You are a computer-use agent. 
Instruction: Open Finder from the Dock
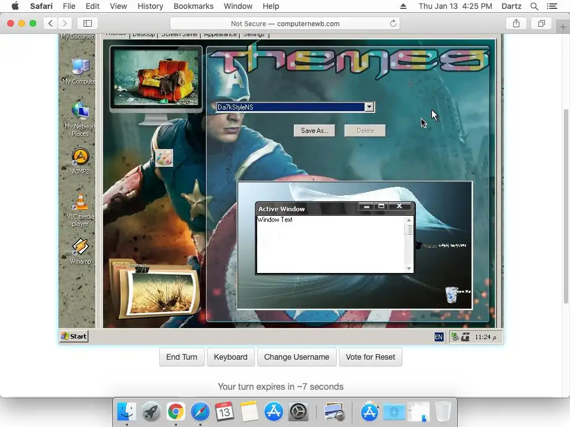126,411
